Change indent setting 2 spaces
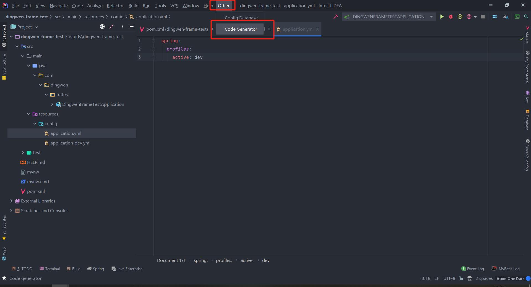 484,278
